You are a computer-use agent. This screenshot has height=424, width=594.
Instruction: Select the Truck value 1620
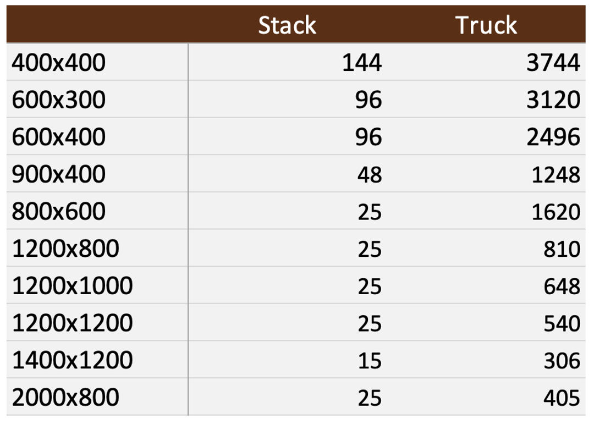pos(555,212)
